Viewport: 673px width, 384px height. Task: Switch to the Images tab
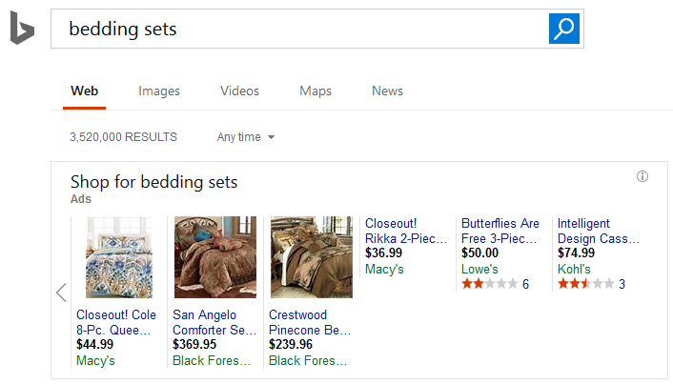pos(159,91)
